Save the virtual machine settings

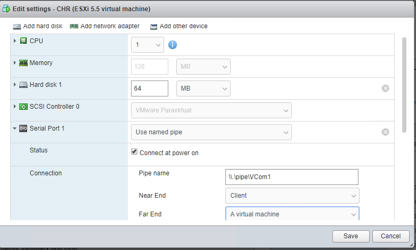[x=350, y=236]
